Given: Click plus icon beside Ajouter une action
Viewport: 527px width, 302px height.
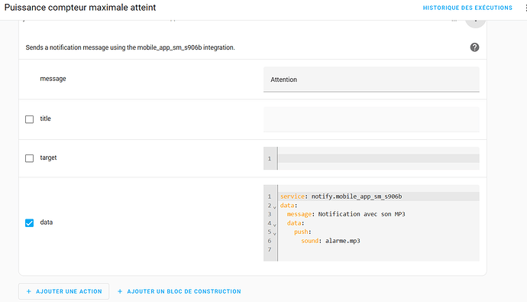Looking at the screenshot, I should [x=28, y=291].
